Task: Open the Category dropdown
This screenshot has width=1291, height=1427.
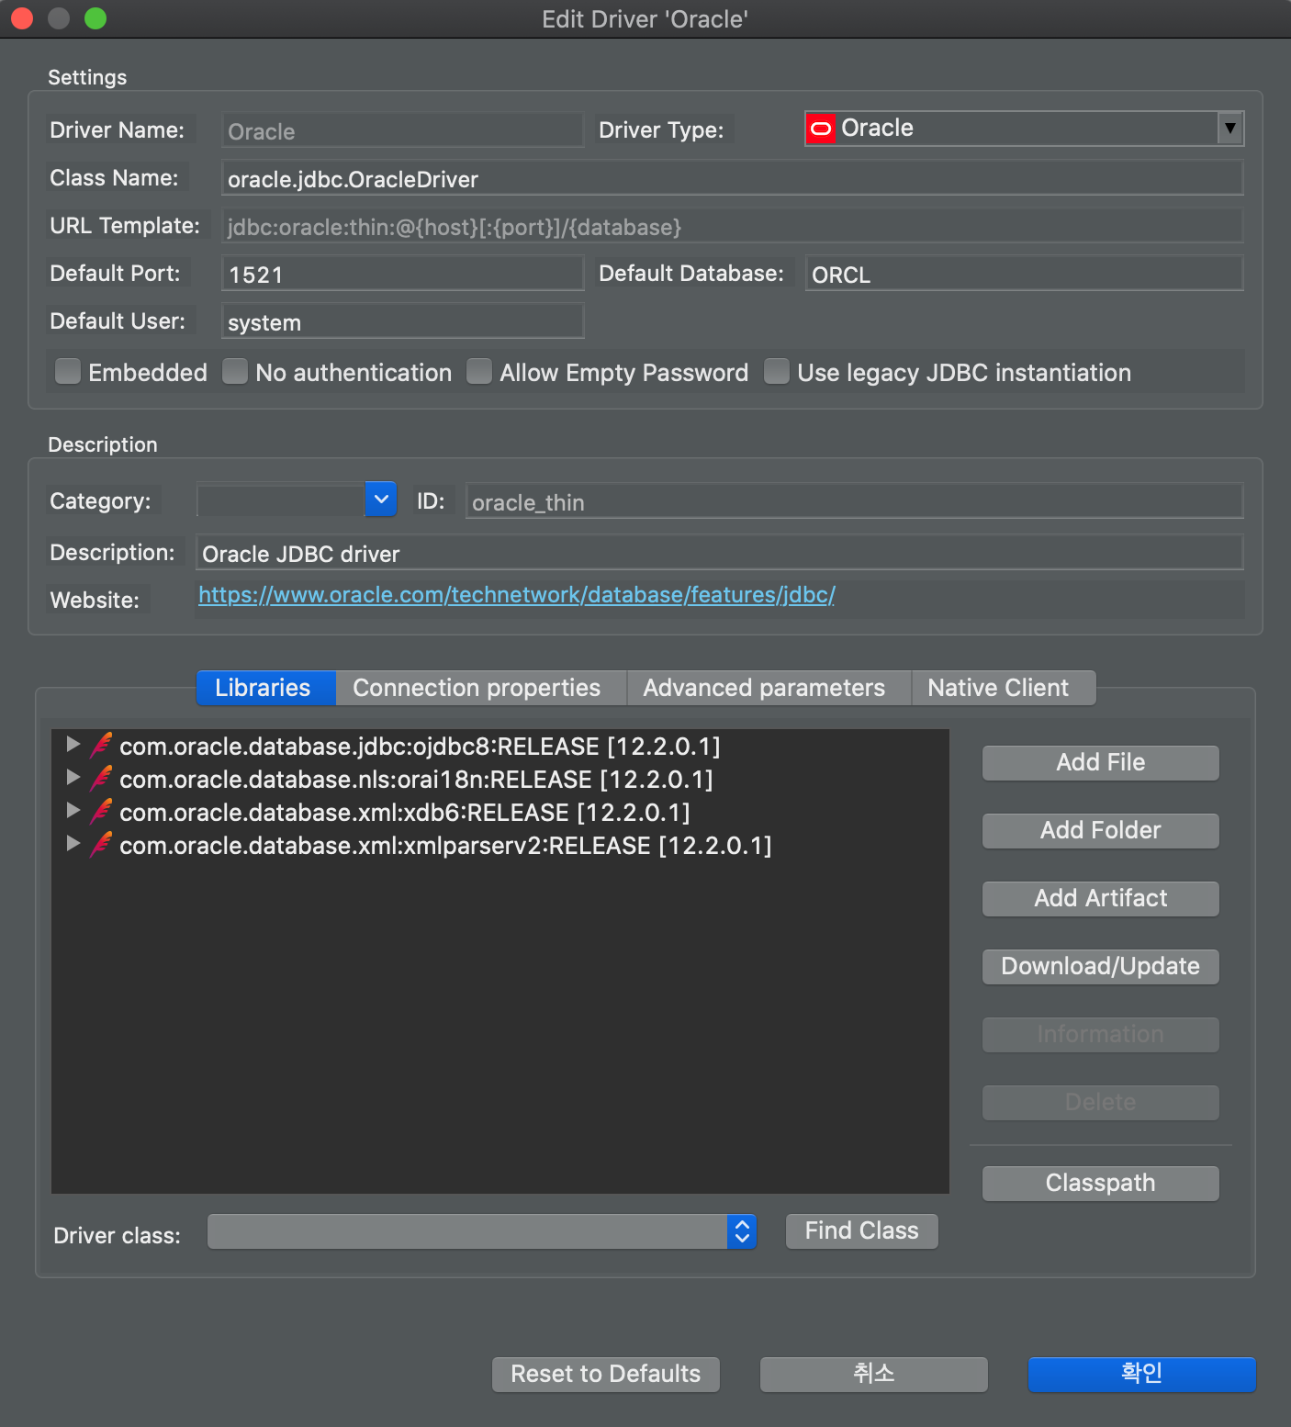Action: (x=381, y=500)
